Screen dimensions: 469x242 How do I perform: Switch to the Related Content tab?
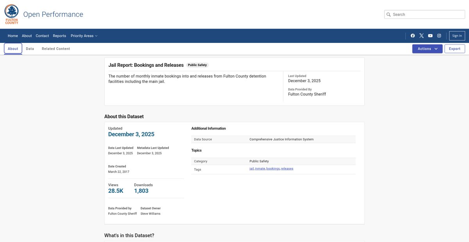56,49
